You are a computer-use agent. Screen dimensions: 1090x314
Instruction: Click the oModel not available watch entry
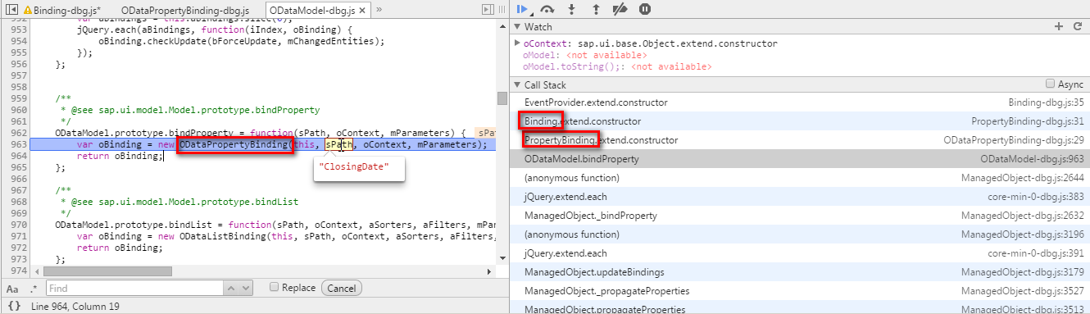point(584,55)
